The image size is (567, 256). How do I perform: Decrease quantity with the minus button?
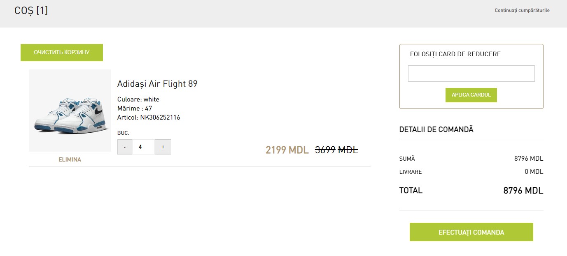(125, 147)
